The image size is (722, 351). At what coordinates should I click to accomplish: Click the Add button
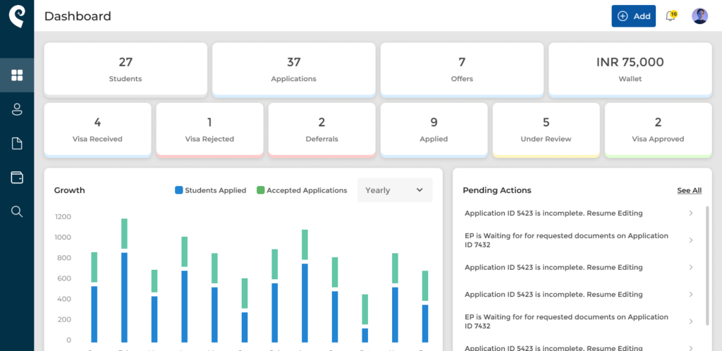point(634,16)
